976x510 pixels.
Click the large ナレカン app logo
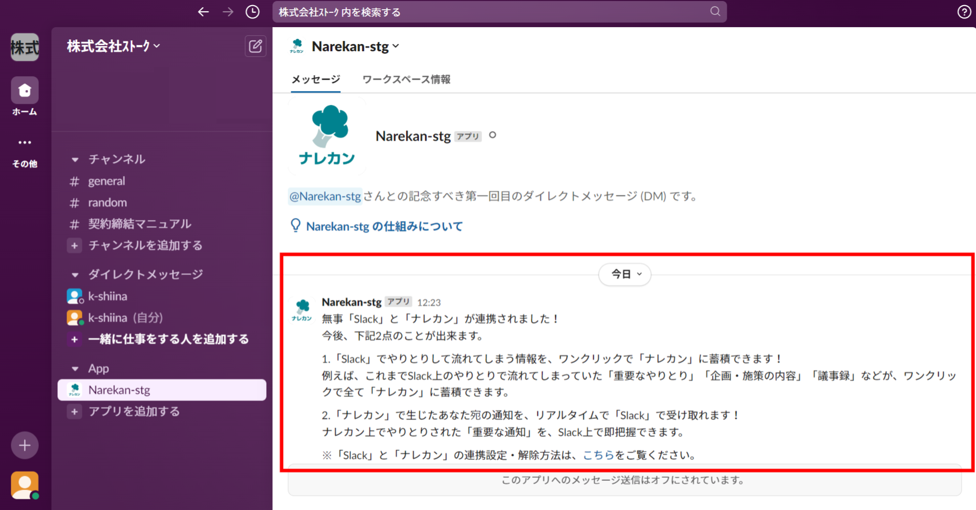coord(327,136)
